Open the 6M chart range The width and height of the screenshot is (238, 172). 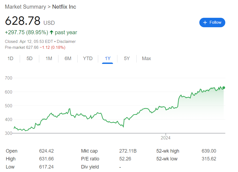[x=68, y=59]
